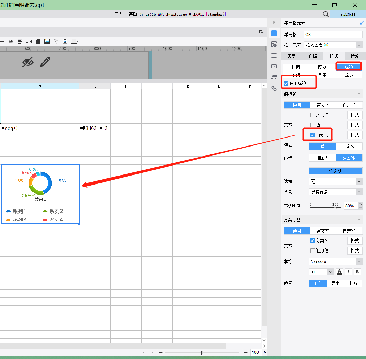Click the sheet tab scroll-left arrow
Viewport: 366px width, 359px height.
click(x=144, y=352)
